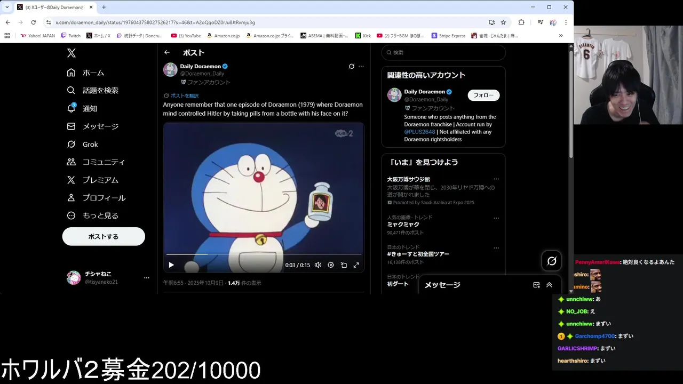Open プレミアム page
This screenshot has height=384, width=683.
[92, 180]
